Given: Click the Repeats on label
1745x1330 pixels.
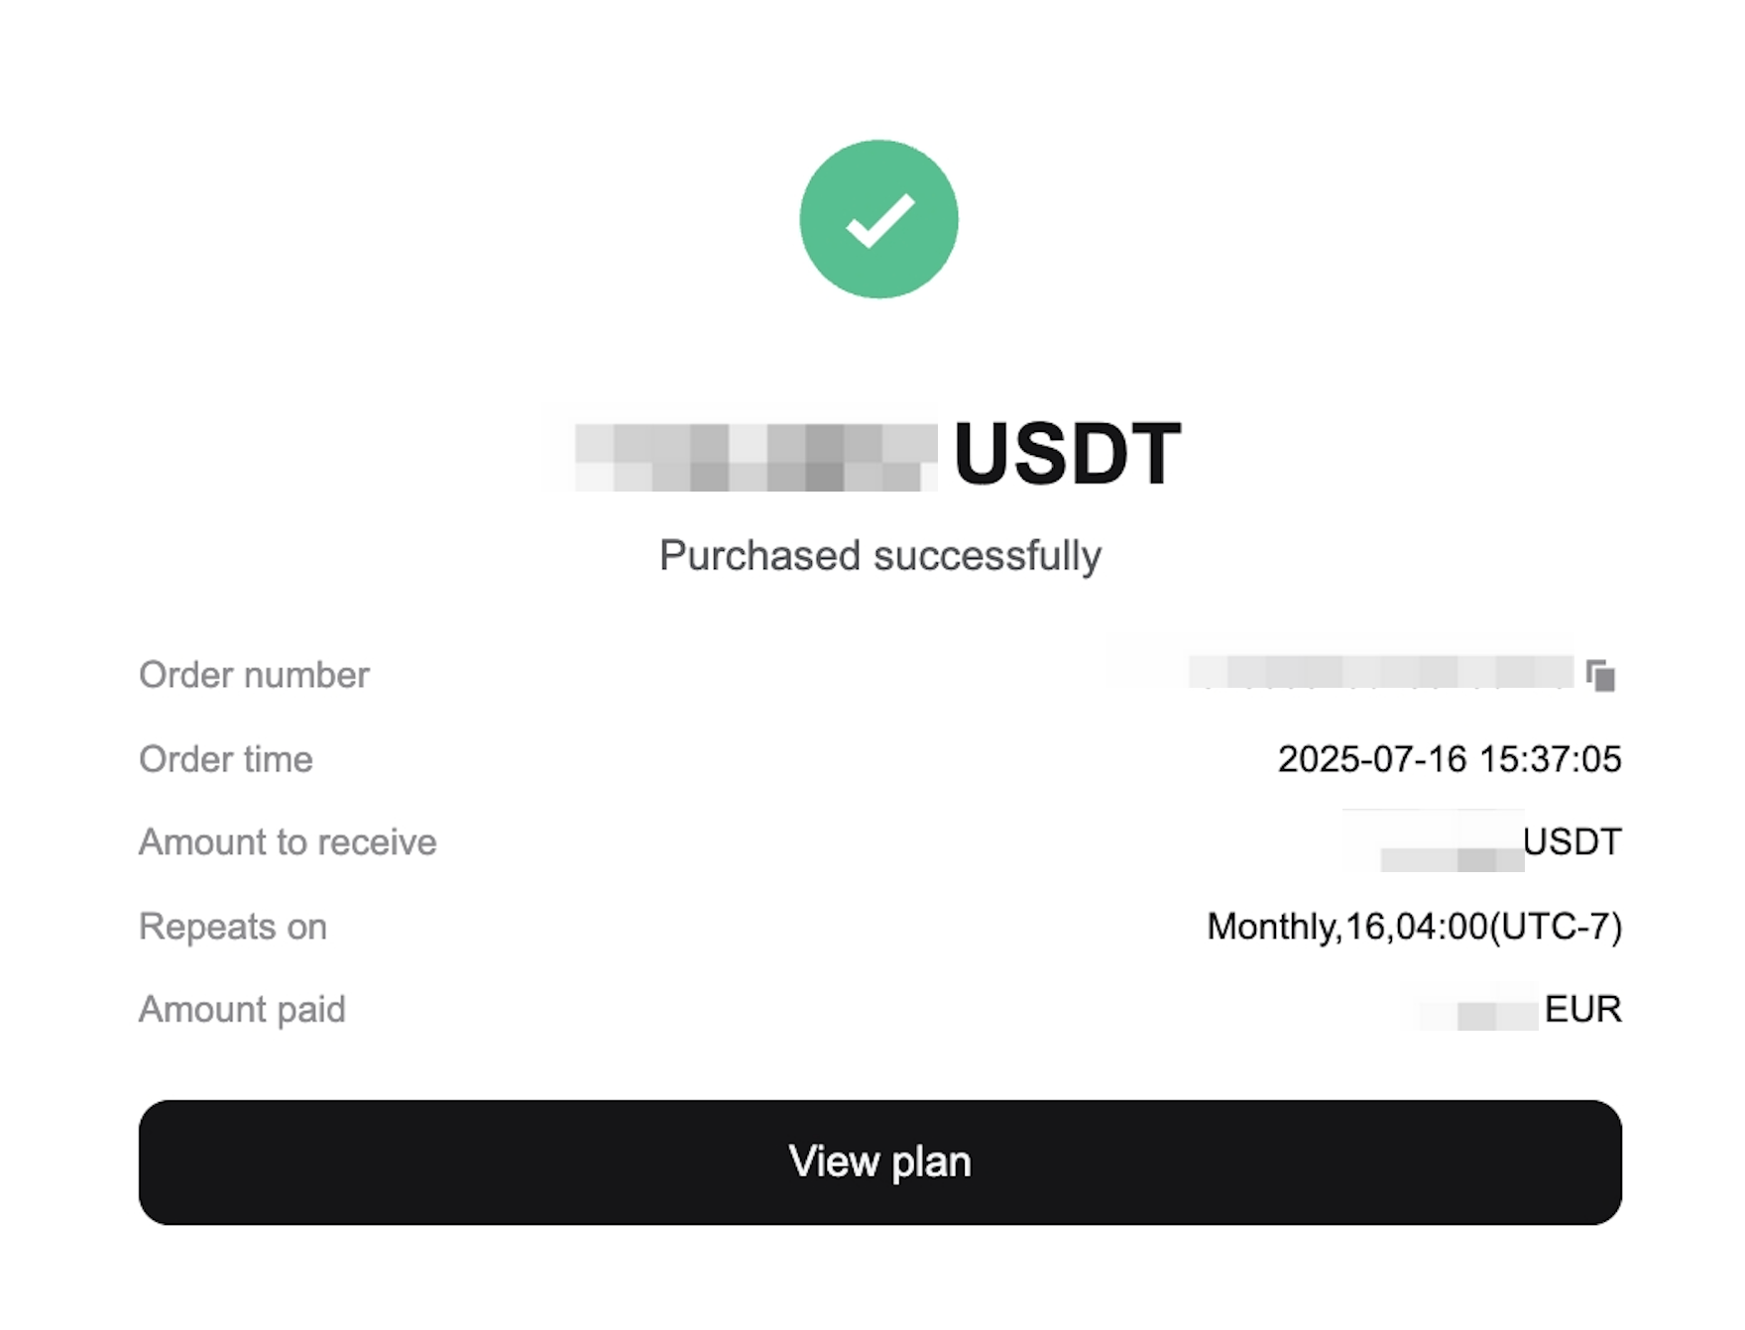Looking at the screenshot, I should point(233,927).
